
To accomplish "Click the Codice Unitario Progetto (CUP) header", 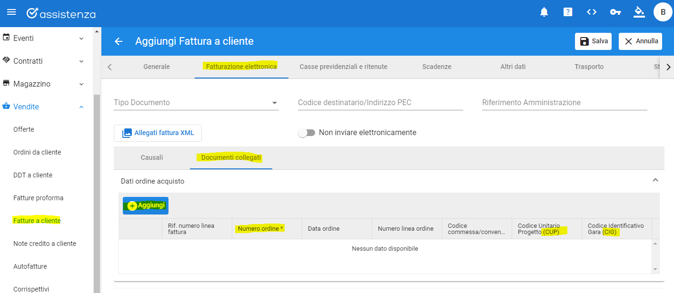I will [x=547, y=229].
